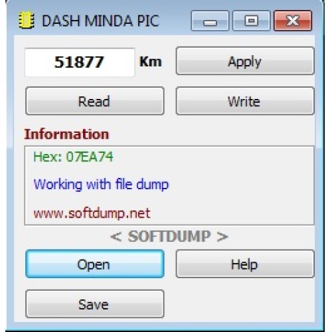Click the DASH MINDA PIC title text
Image resolution: width=332 pixels, height=332 pixels.
coord(100,21)
